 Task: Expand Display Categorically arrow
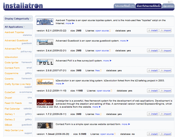tap(30, 19)
